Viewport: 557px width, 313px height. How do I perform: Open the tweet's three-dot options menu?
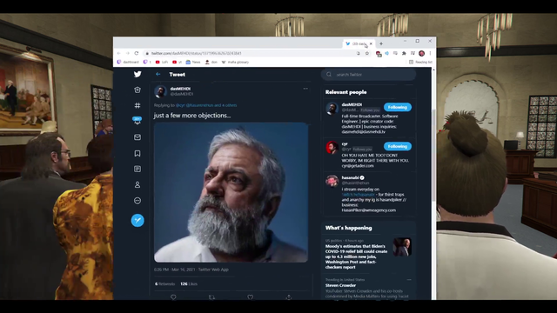[305, 89]
